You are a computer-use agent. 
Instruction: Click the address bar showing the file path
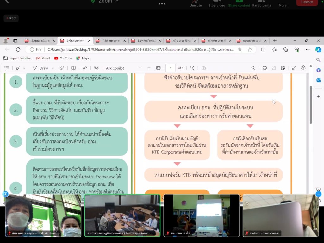tap(140, 50)
